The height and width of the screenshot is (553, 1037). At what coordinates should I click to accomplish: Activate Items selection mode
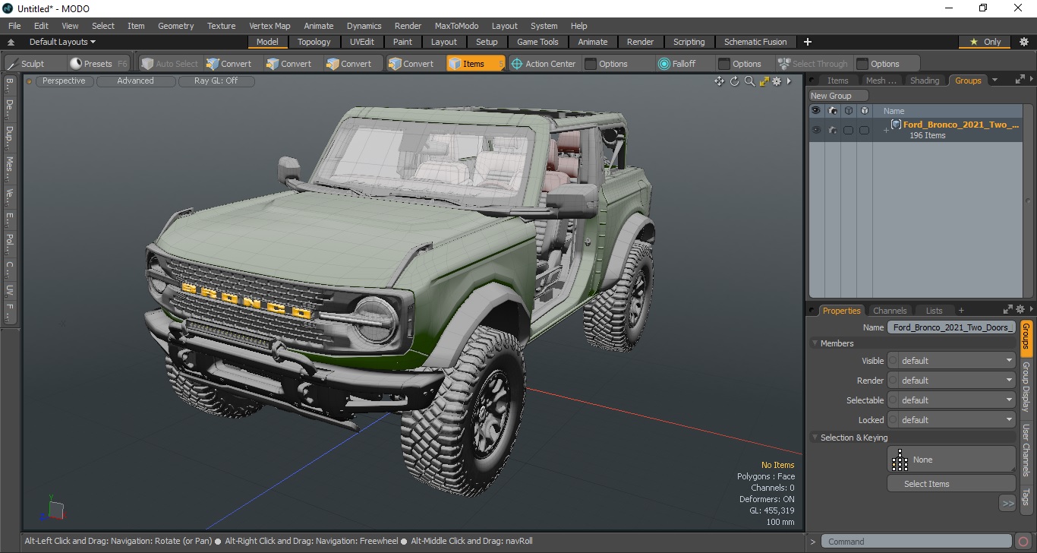coord(475,64)
